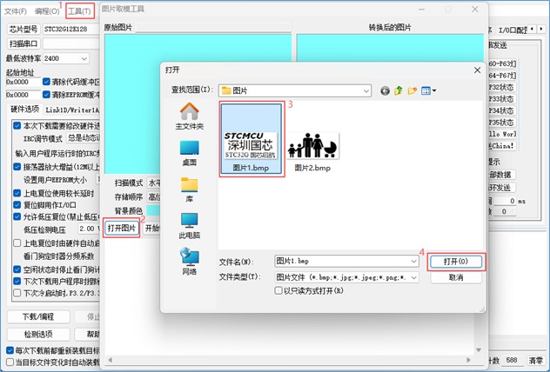Uncheck 上电复位使用较长延时
Viewport: 550px width, 372px height.
click(17, 193)
